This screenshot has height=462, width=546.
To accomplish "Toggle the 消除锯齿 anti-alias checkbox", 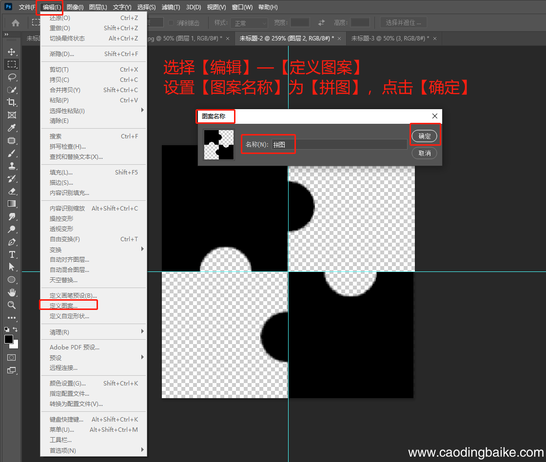I will (171, 22).
